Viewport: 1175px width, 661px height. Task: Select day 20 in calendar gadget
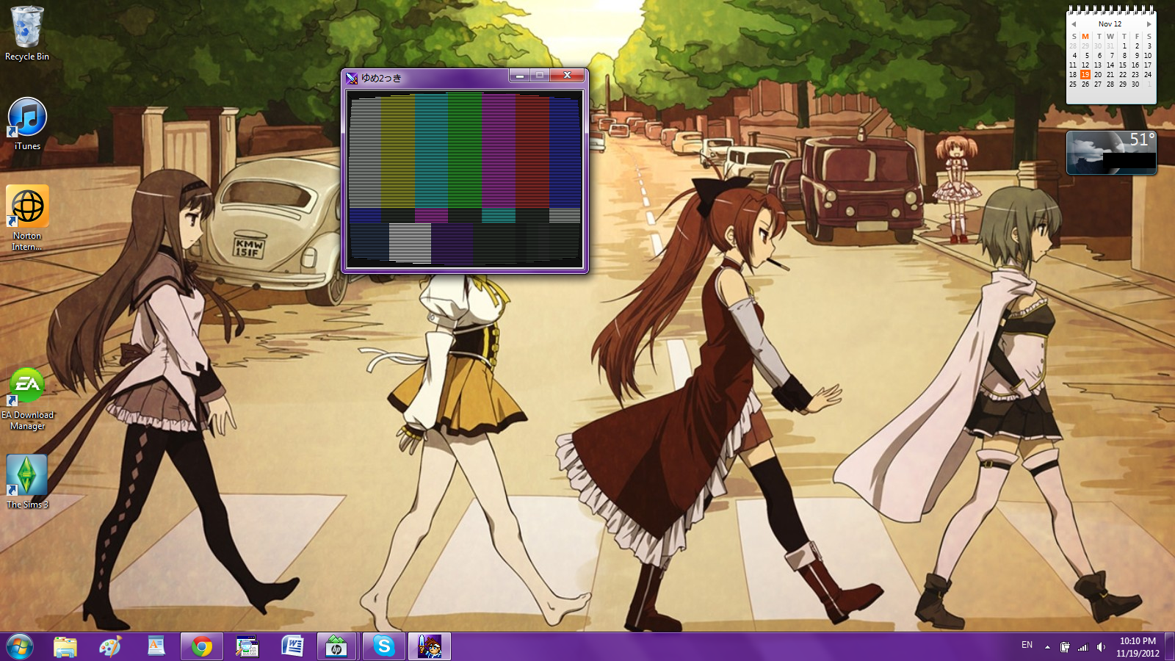pyautogui.click(x=1098, y=75)
